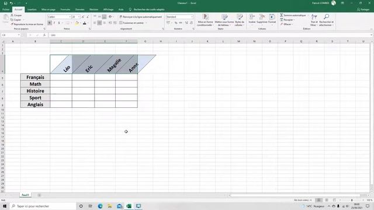Switch to the Affichage tab

[108, 9]
